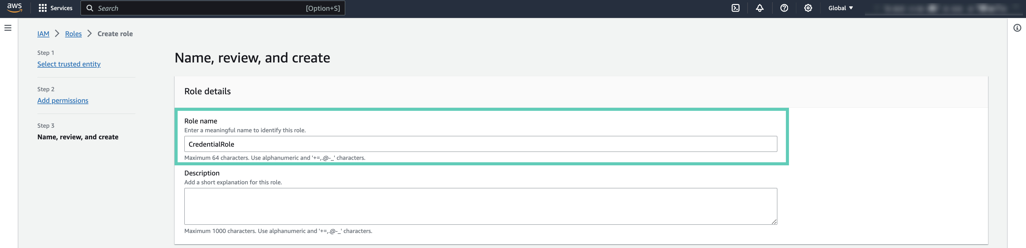
Task: Expand the hamburger navigation menu
Action: [x=8, y=28]
